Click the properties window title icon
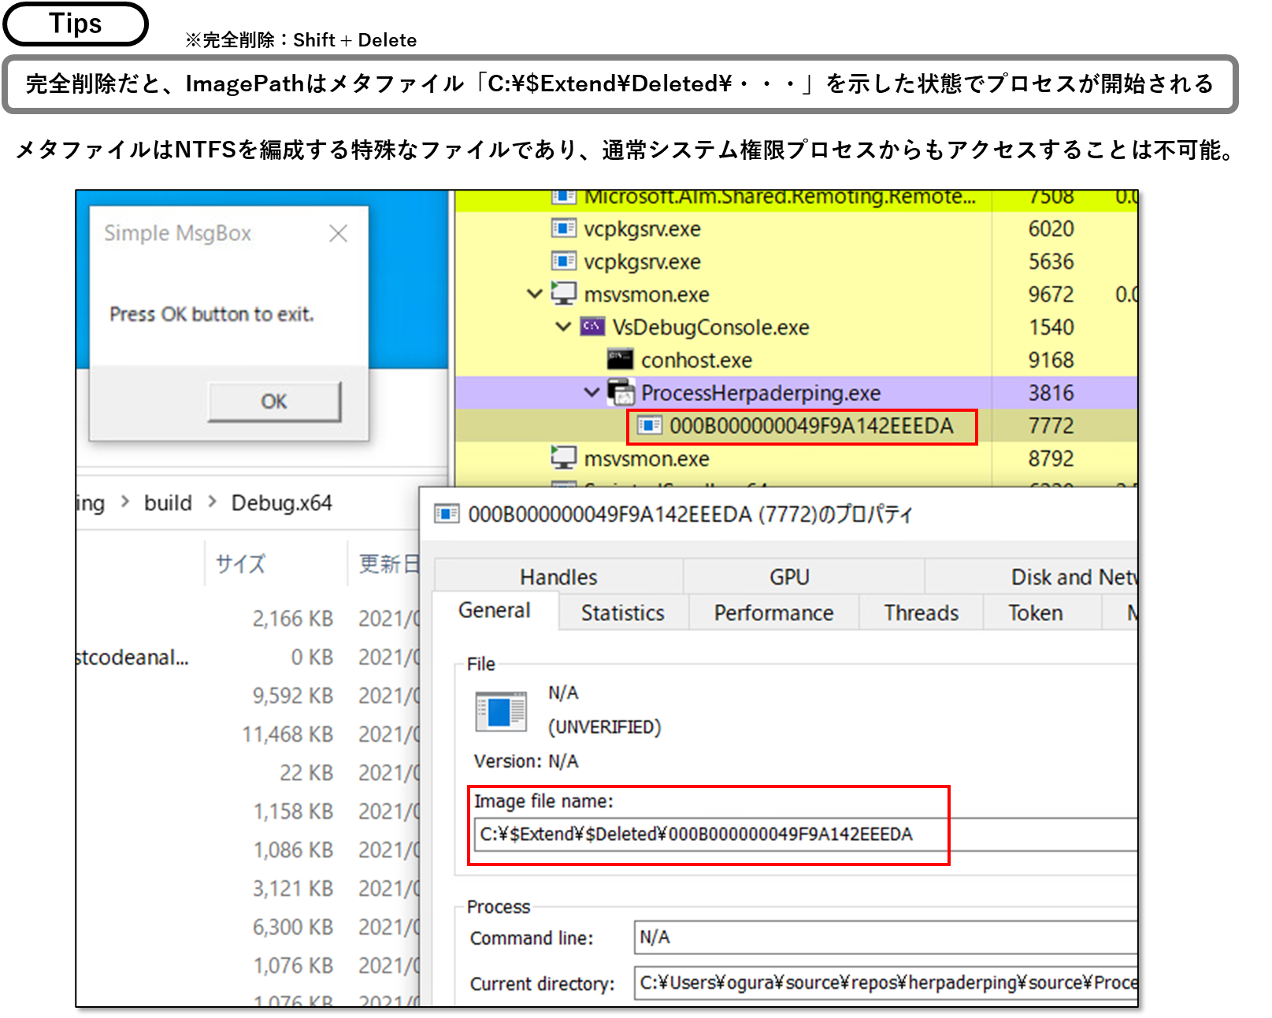Image resolution: width=1272 pixels, height=1018 pixels. pos(447,514)
